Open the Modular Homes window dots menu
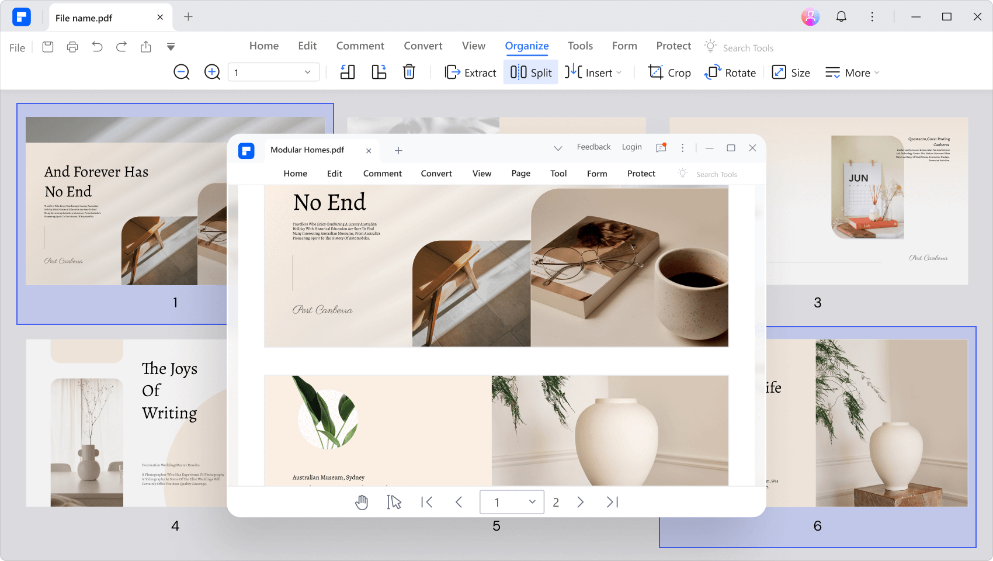The image size is (993, 561). click(x=682, y=148)
